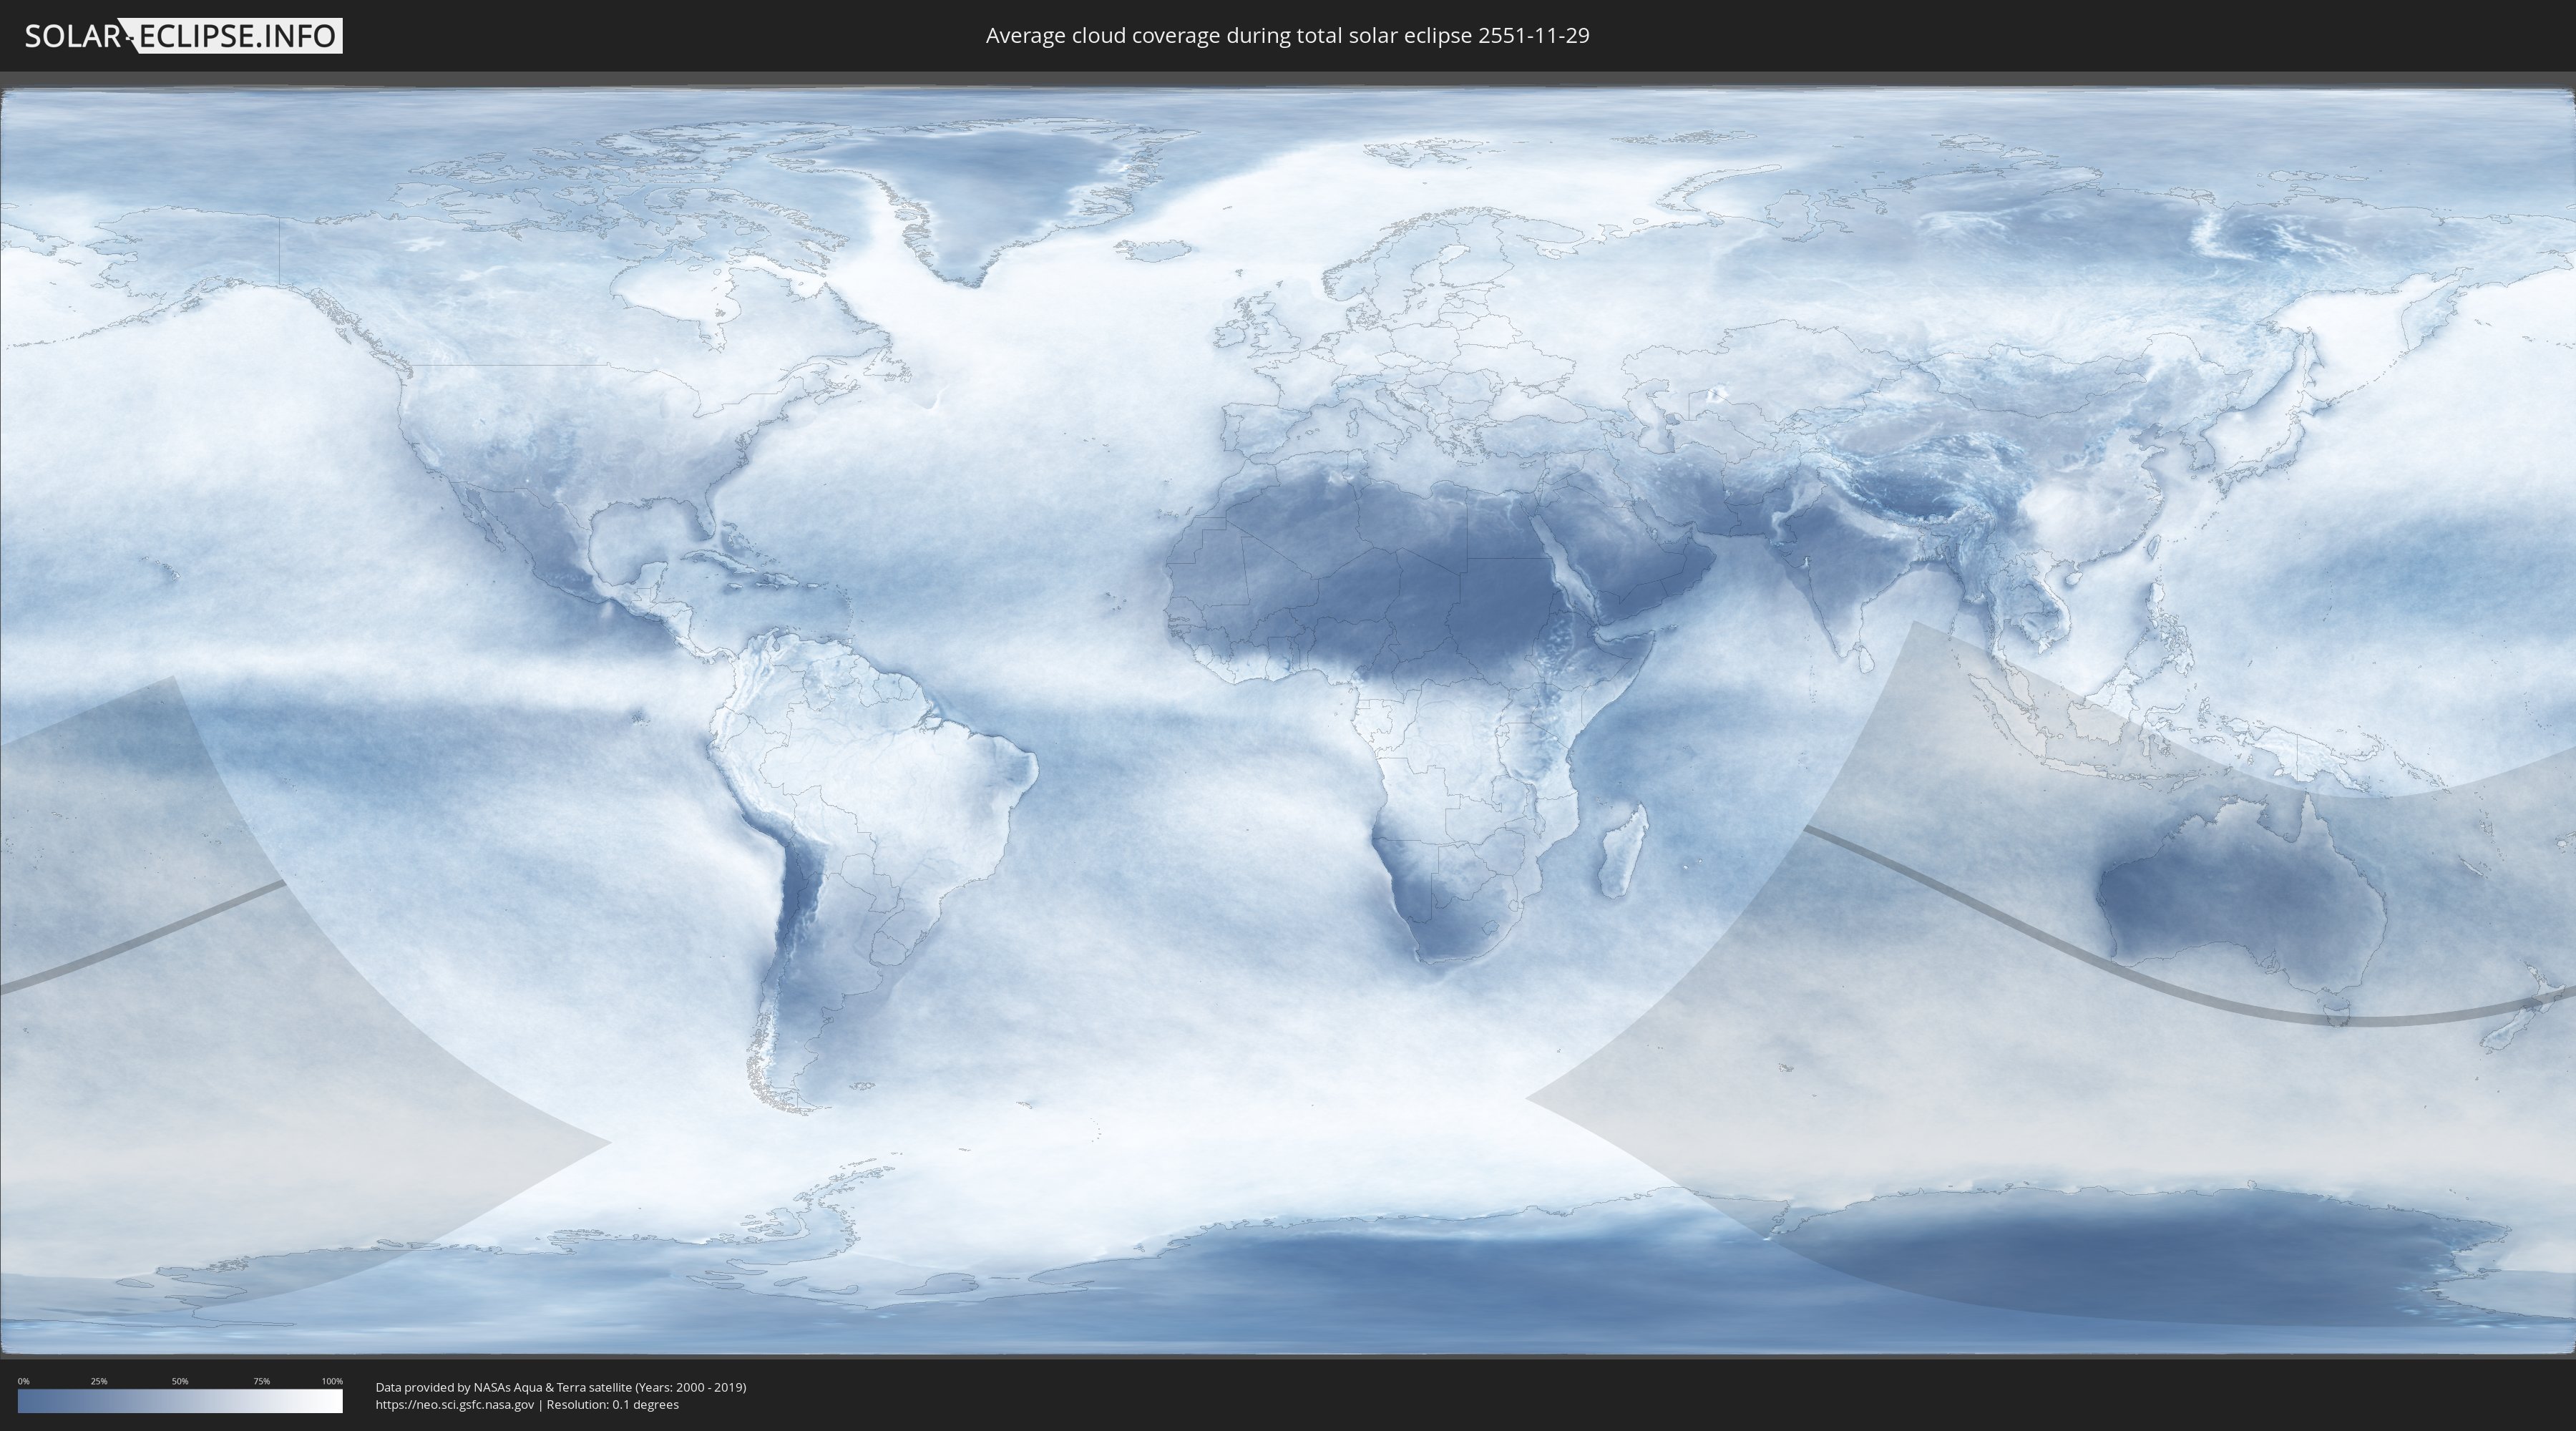Click the '25%' legend label
Image resolution: width=2576 pixels, height=1431 pixels.
[99, 1381]
